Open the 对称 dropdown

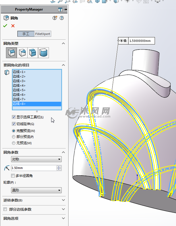coord(36,159)
